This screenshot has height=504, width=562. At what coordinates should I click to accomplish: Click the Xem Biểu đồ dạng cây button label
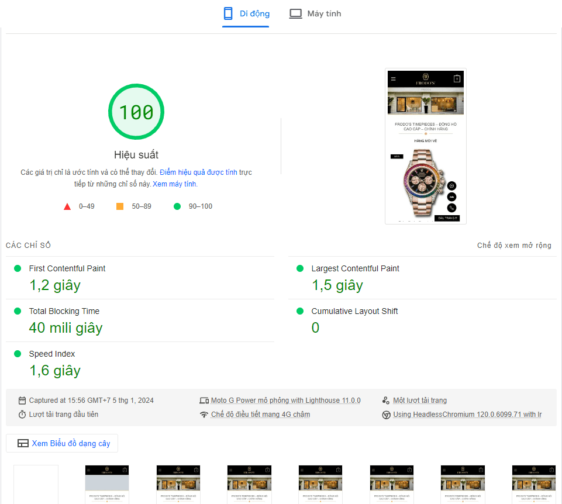(x=71, y=443)
